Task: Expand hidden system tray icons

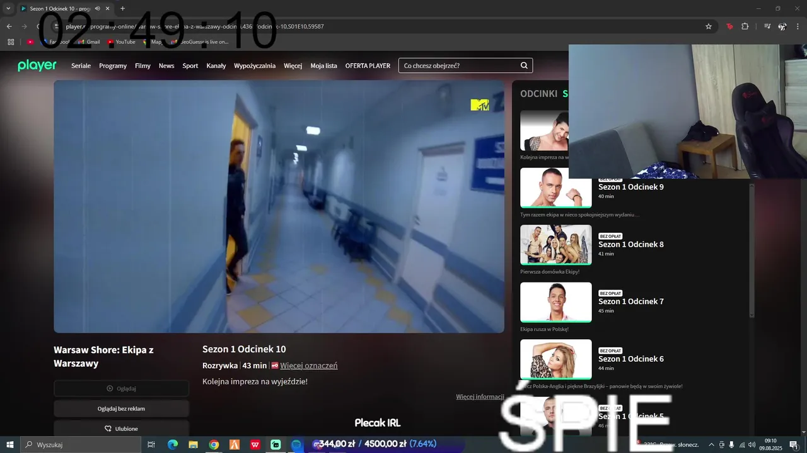Action: pos(712,445)
